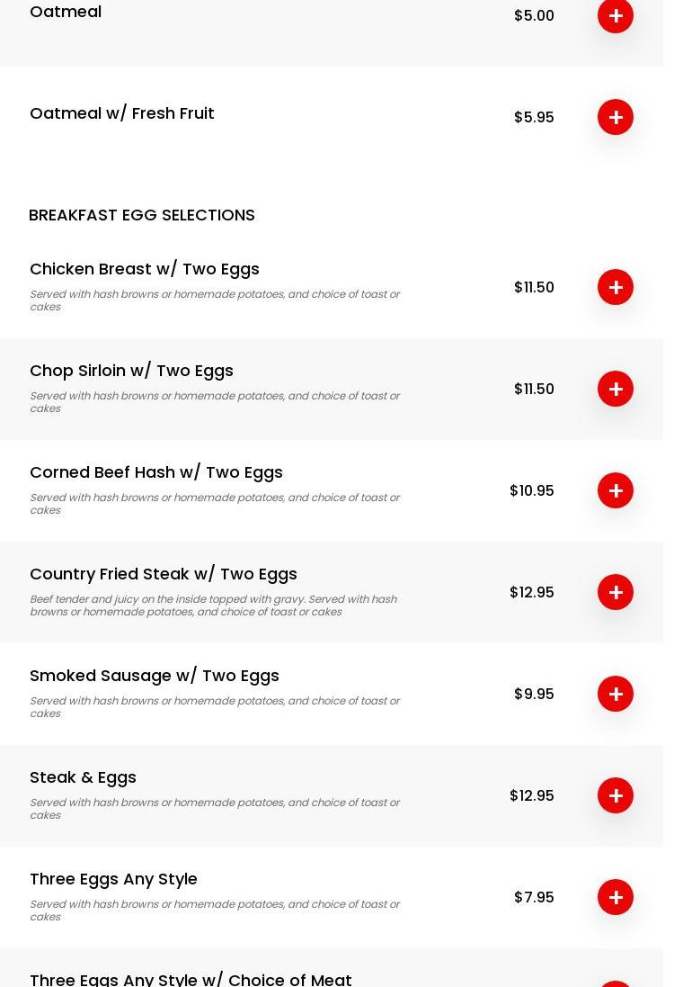This screenshot has width=692, height=987.
Task: Open the Chop Sirloin w/ Two Eggs item
Action: pos(131,371)
